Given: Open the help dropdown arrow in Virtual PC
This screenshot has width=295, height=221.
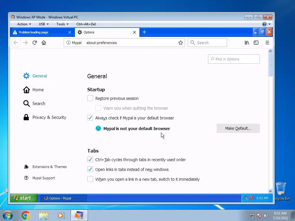Looking at the screenshot, I should 270,24.
